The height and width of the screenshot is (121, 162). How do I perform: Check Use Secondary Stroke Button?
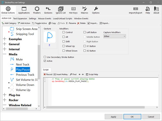tap(45, 57)
